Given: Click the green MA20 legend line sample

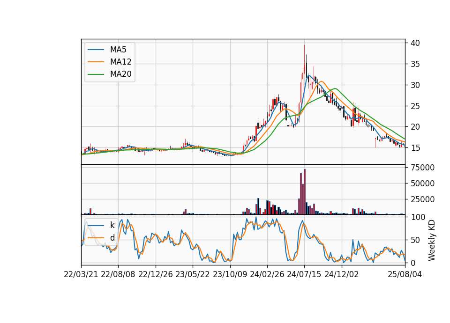Looking at the screenshot, I should [96, 74].
